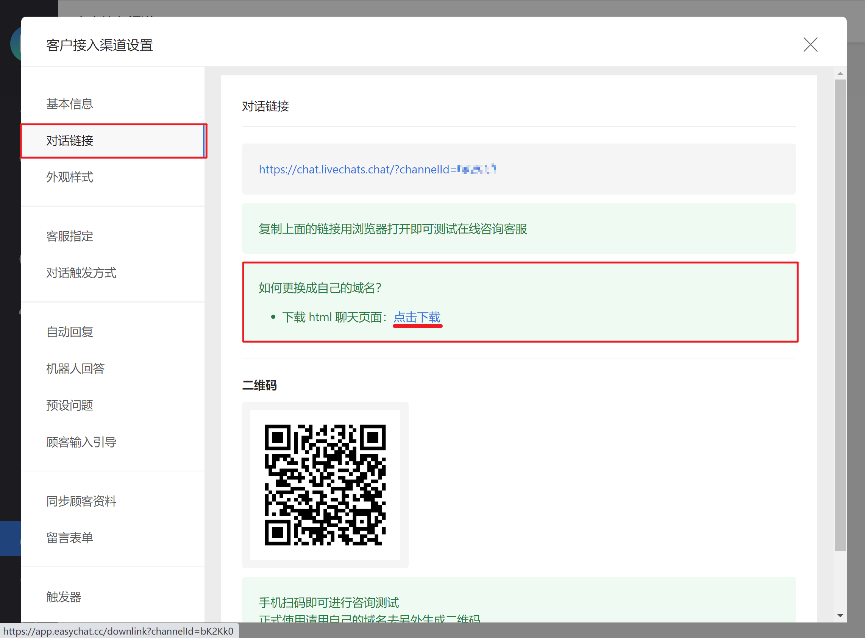Go to the 触发器 settings
This screenshot has height=638, width=865.
(x=64, y=597)
